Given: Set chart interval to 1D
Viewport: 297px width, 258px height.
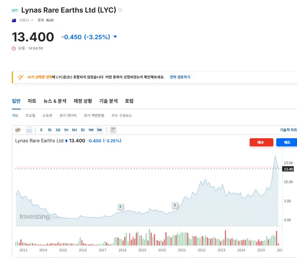Looking at the screenshot, I should tap(82, 130).
